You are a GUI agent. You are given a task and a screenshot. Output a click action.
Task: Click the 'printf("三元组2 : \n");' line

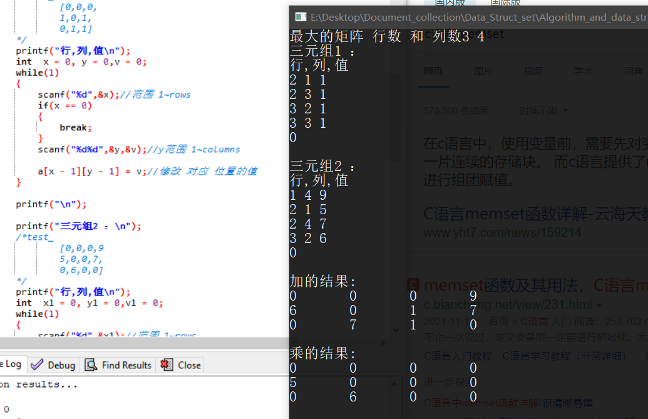pos(78,226)
